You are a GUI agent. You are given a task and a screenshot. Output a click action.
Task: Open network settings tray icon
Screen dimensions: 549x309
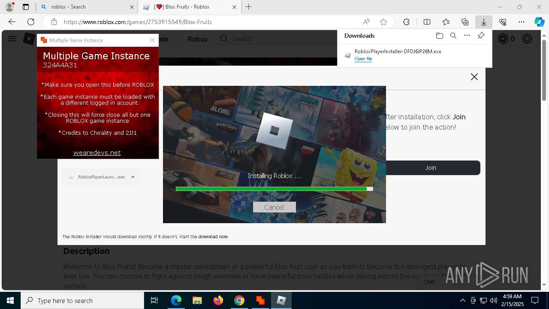coord(483,300)
